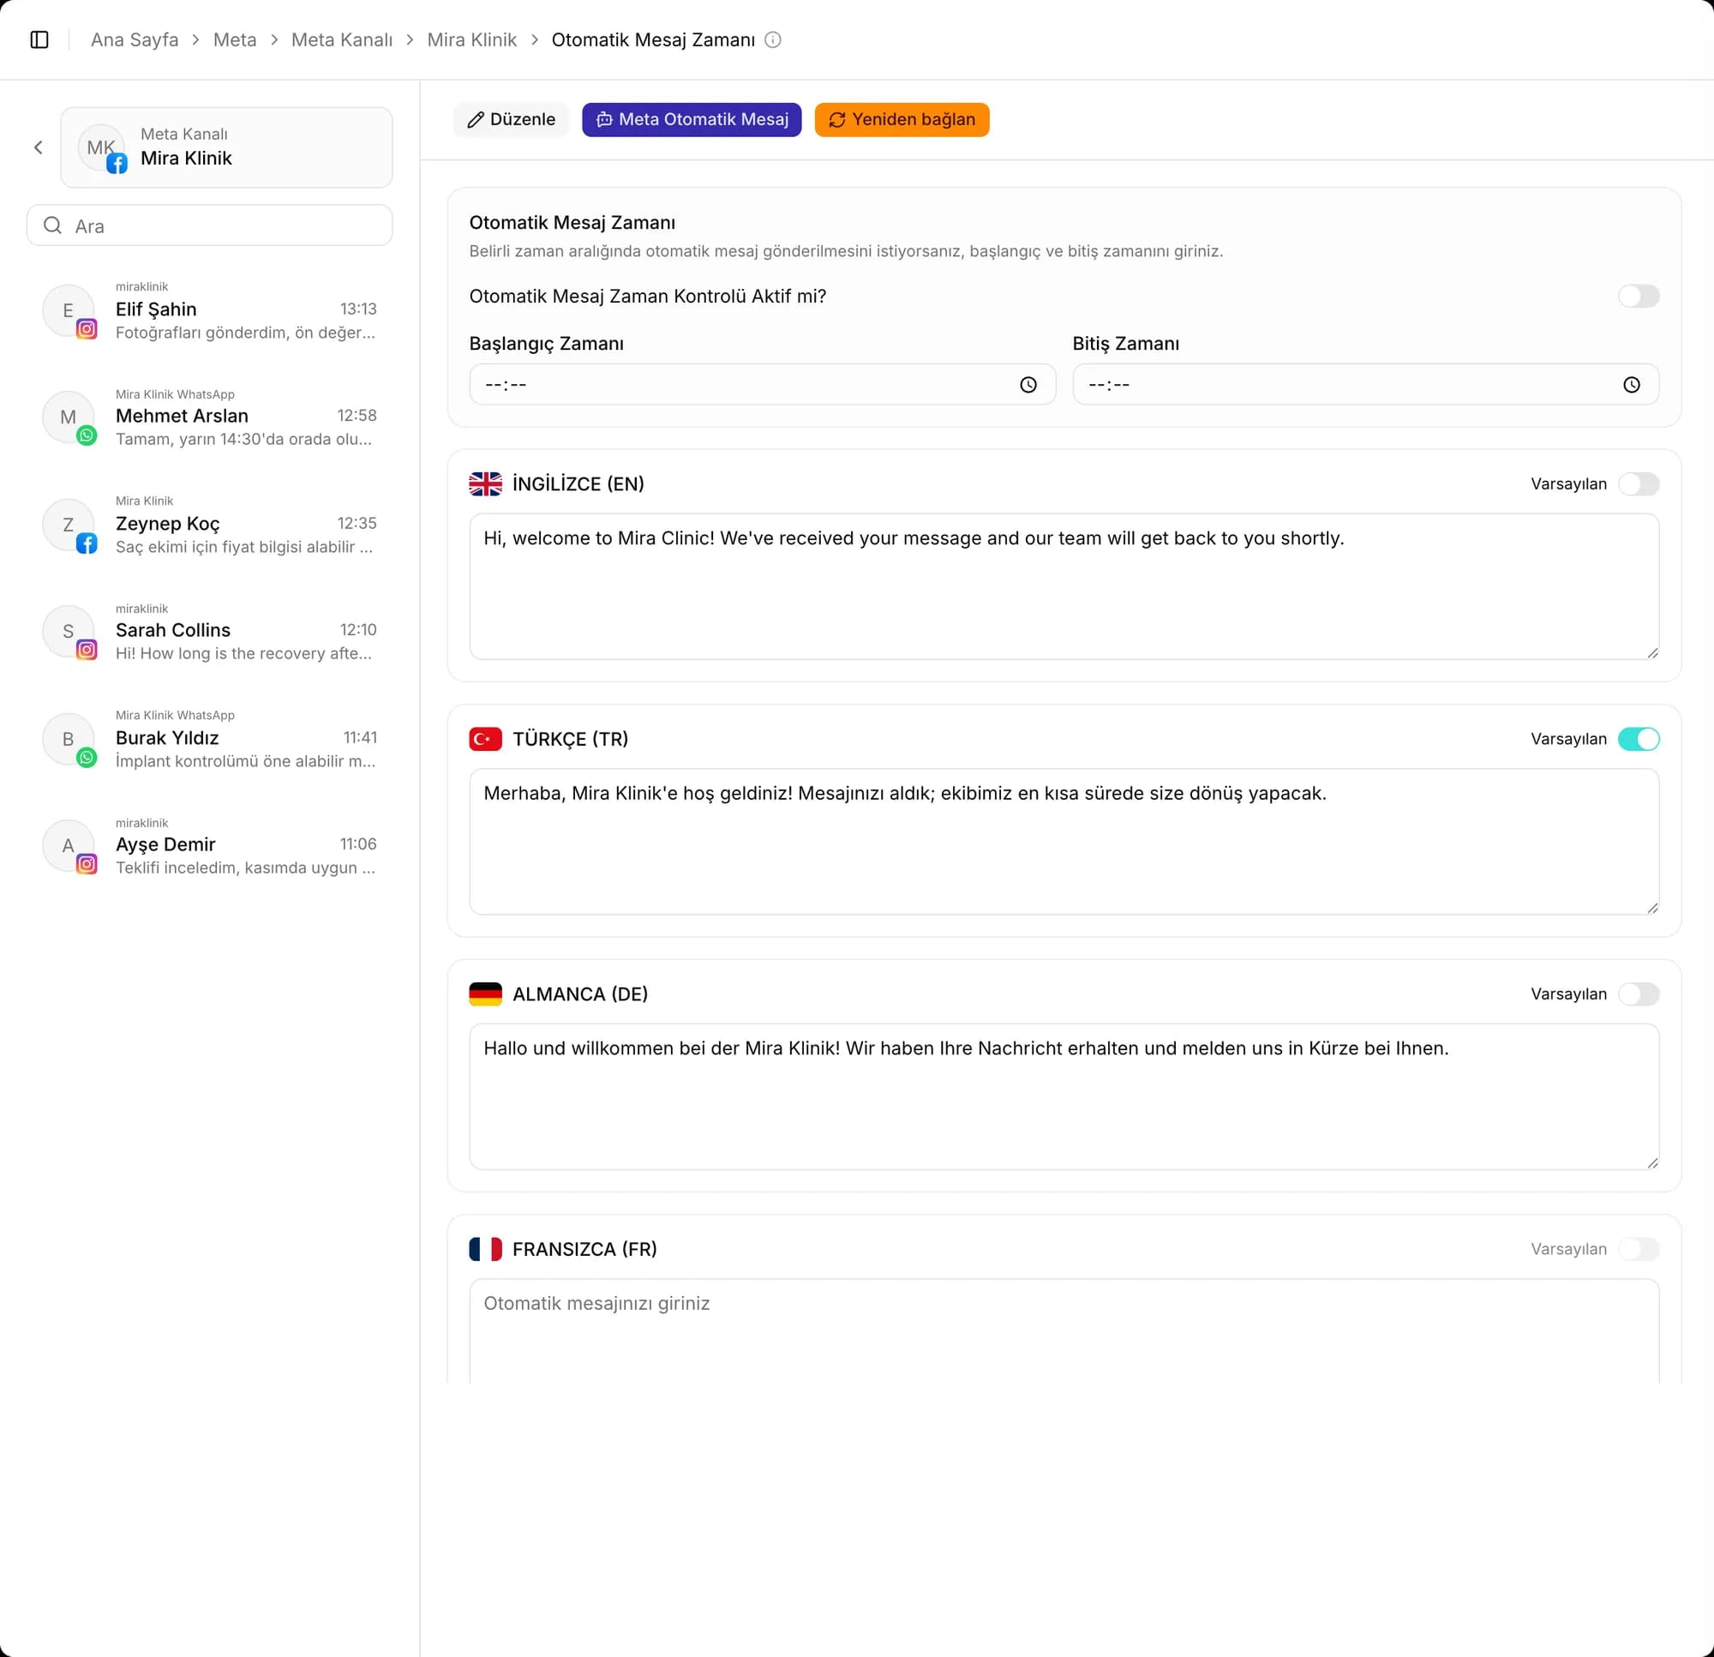Go back with the left chevron arrow
The image size is (1714, 1657).
tap(39, 147)
